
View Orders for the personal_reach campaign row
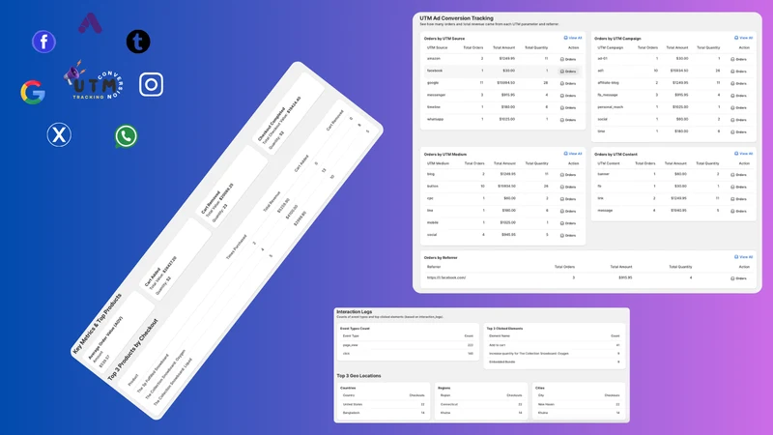[x=738, y=107]
